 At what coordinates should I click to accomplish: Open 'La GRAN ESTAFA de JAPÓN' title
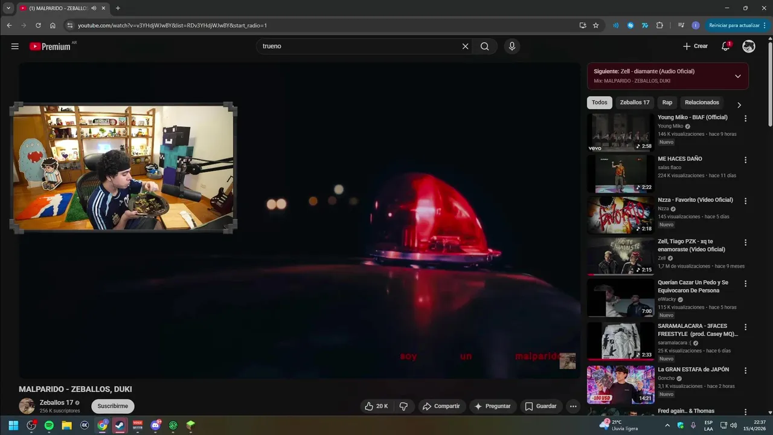pyautogui.click(x=693, y=369)
